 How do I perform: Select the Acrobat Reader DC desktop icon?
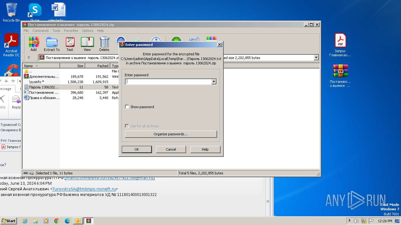[11, 45]
